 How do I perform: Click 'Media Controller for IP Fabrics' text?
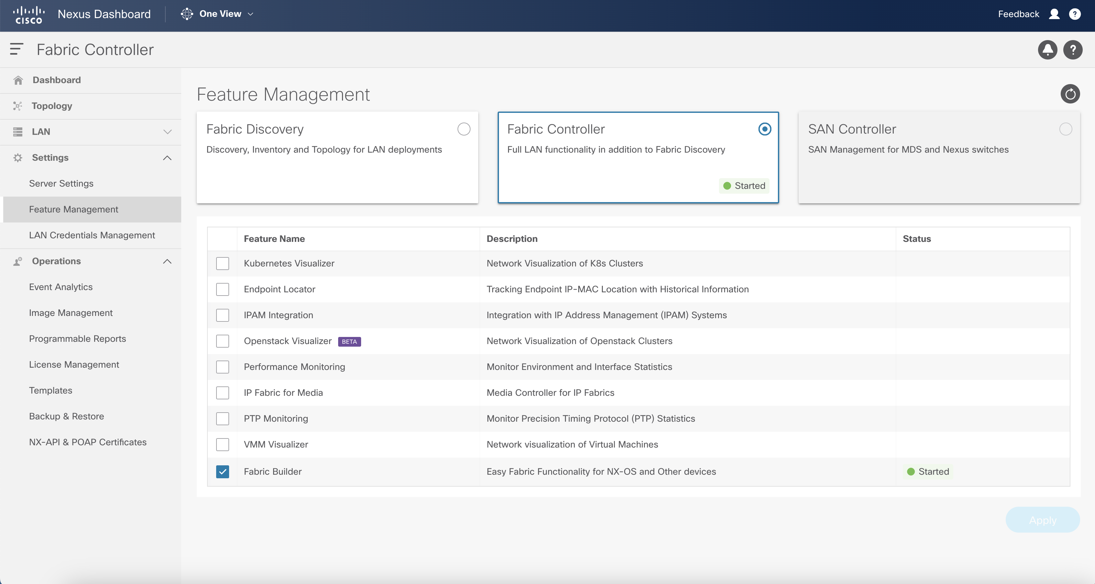click(550, 393)
